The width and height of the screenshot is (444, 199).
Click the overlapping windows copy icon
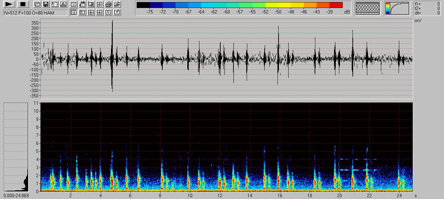pos(37,5)
